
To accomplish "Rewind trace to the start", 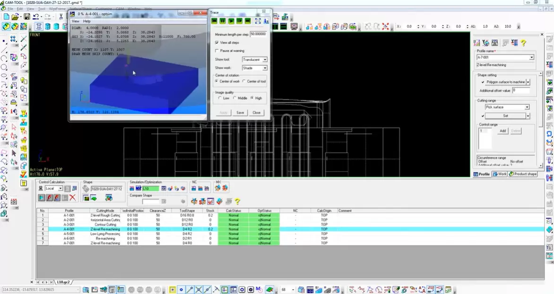I will point(215,21).
